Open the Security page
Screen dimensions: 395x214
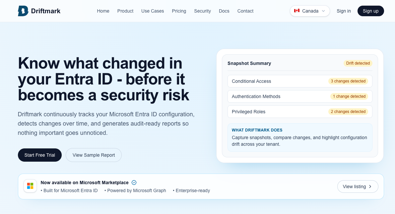coord(202,11)
